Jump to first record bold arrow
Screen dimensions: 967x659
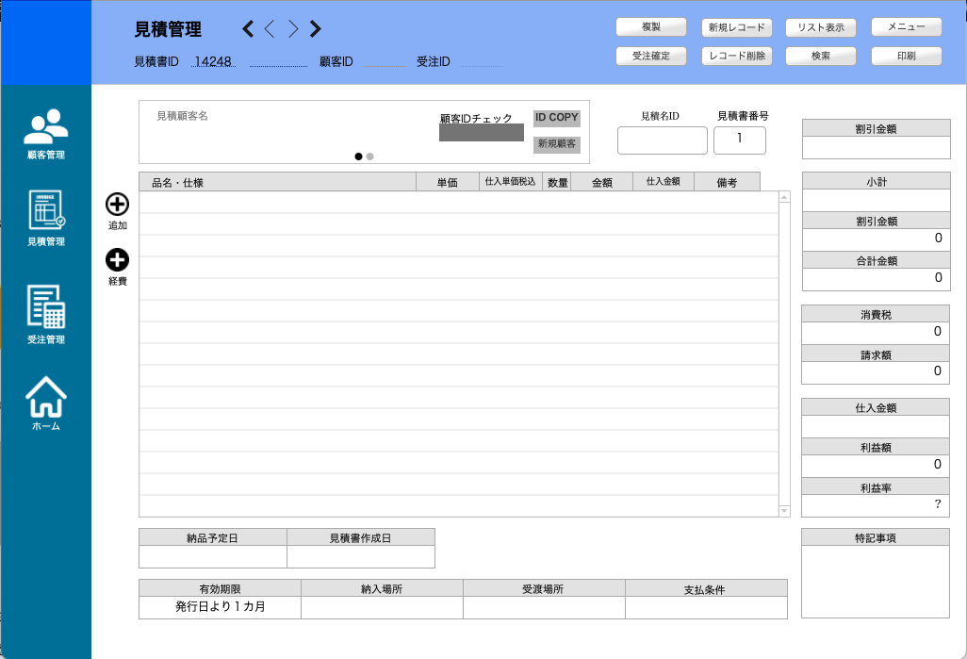tap(248, 29)
